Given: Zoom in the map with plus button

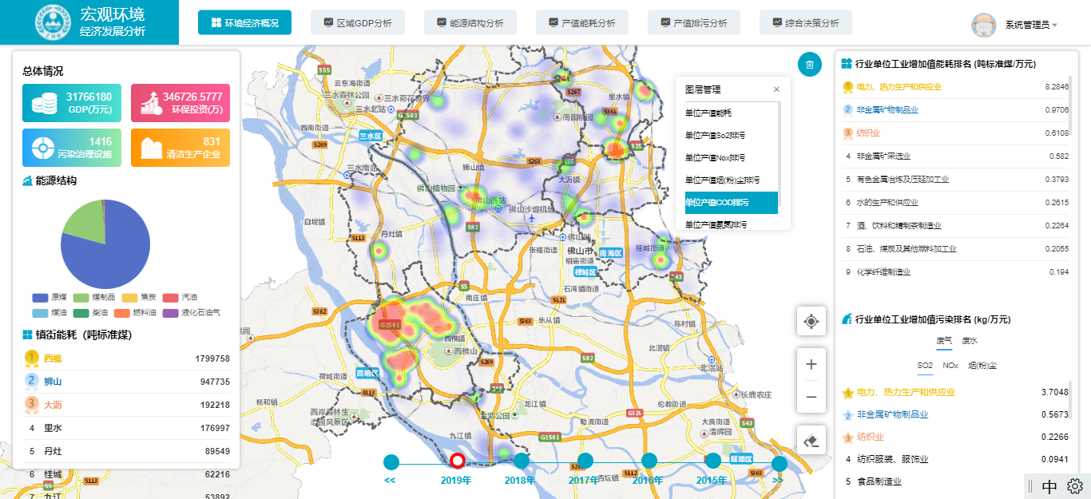Looking at the screenshot, I should 811,364.
